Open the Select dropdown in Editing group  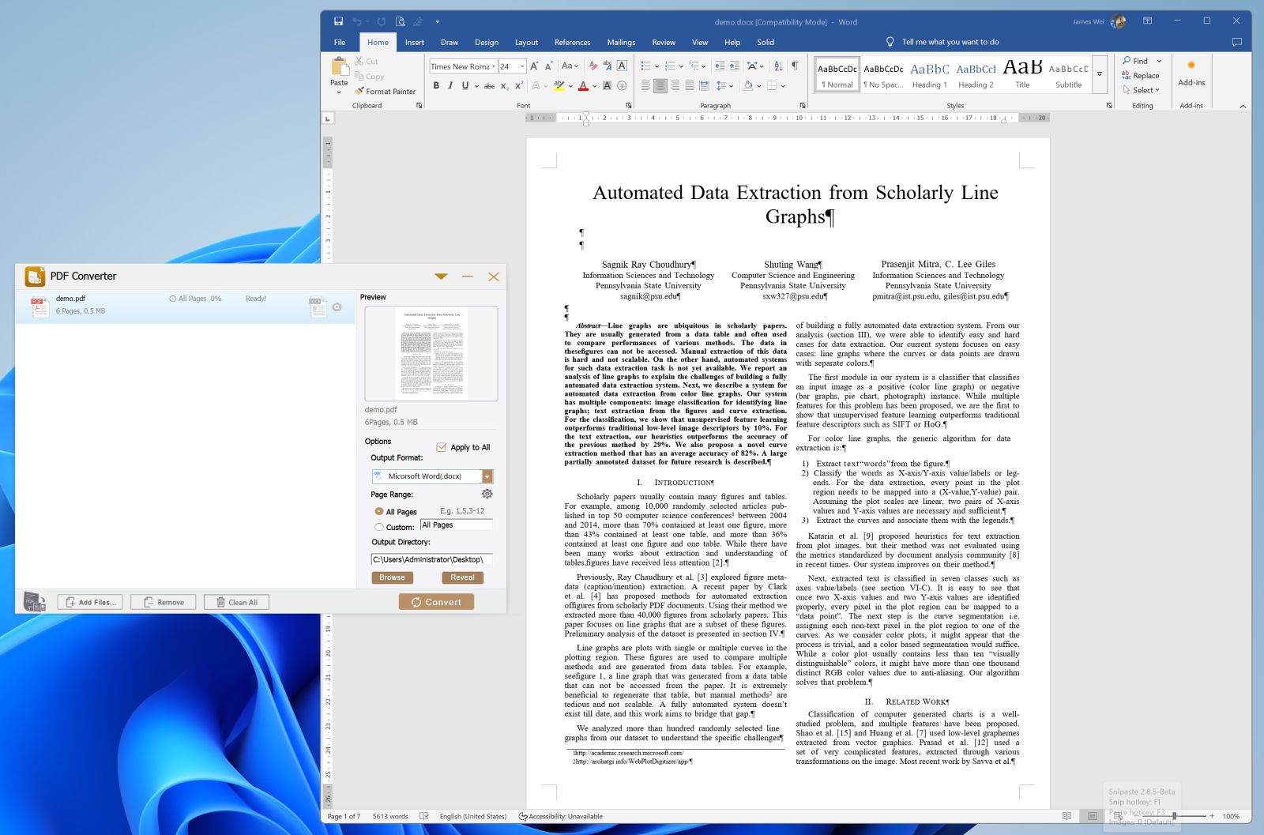(x=1142, y=90)
